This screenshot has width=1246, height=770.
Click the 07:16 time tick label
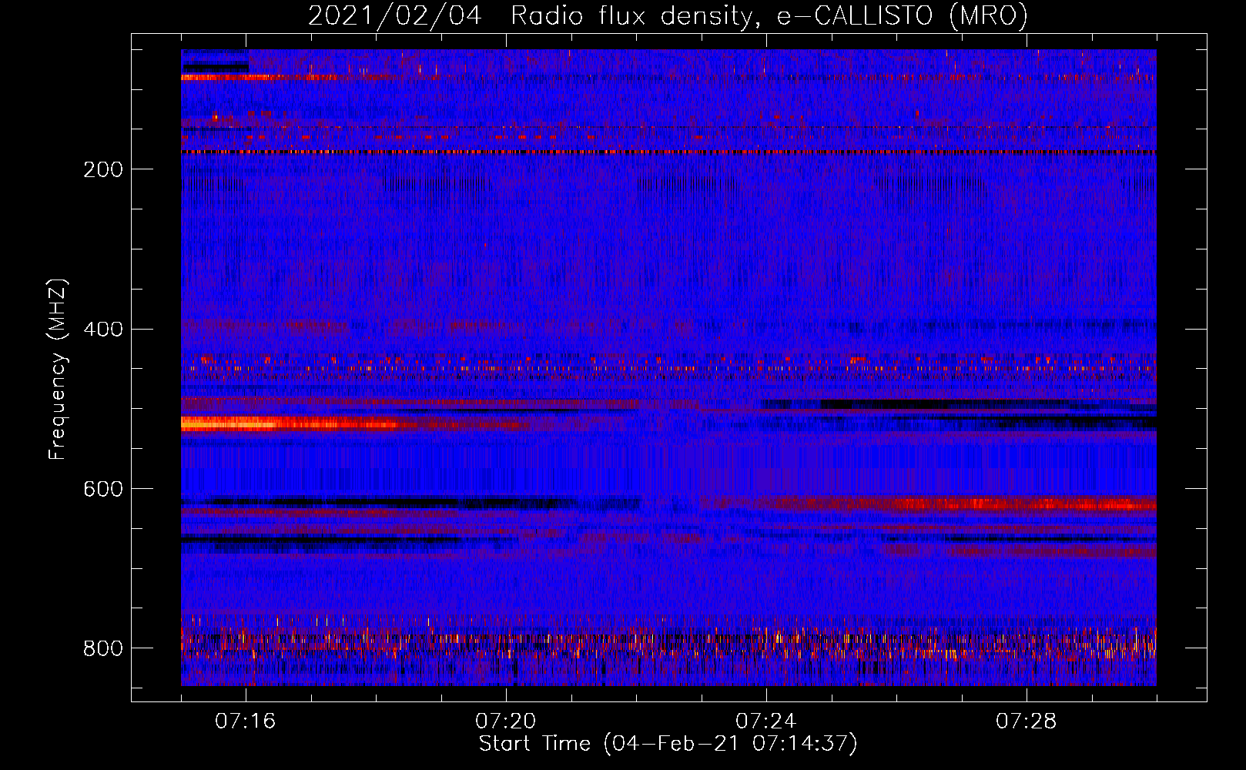click(246, 721)
